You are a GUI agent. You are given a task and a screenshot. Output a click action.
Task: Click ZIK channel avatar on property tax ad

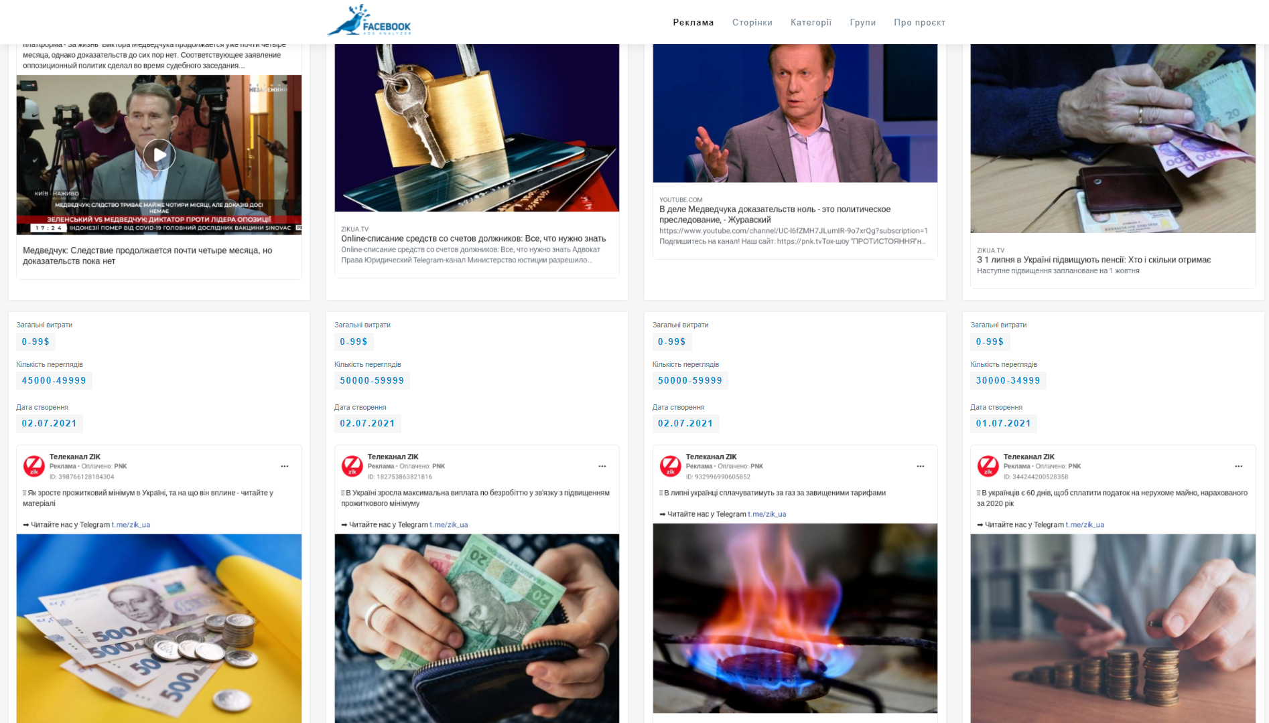point(988,466)
